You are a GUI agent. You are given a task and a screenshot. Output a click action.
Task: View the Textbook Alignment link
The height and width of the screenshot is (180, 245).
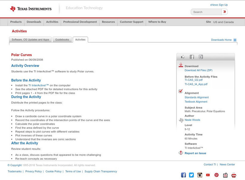pos(196,101)
